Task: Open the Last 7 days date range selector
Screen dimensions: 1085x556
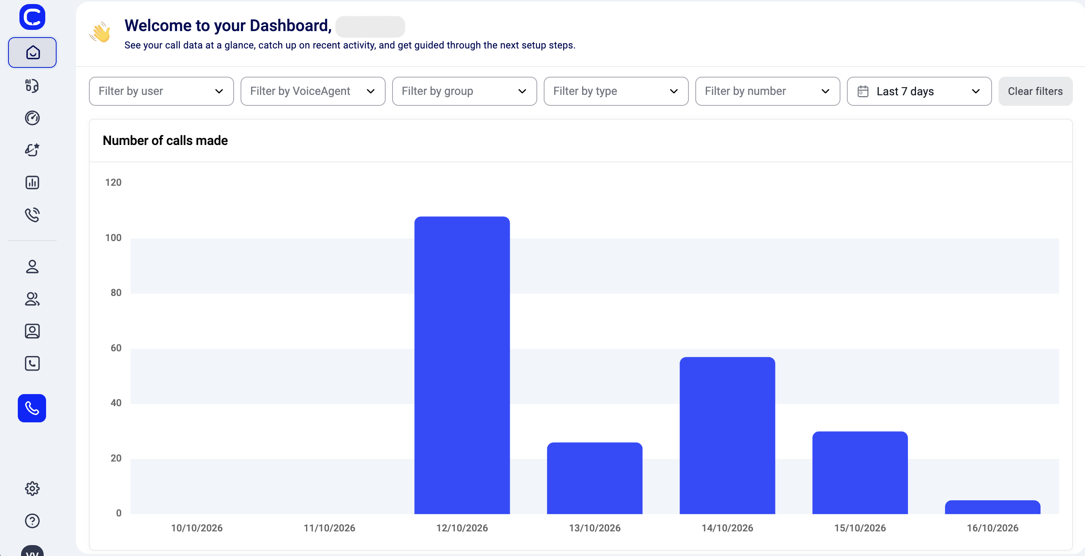Action: [x=920, y=91]
